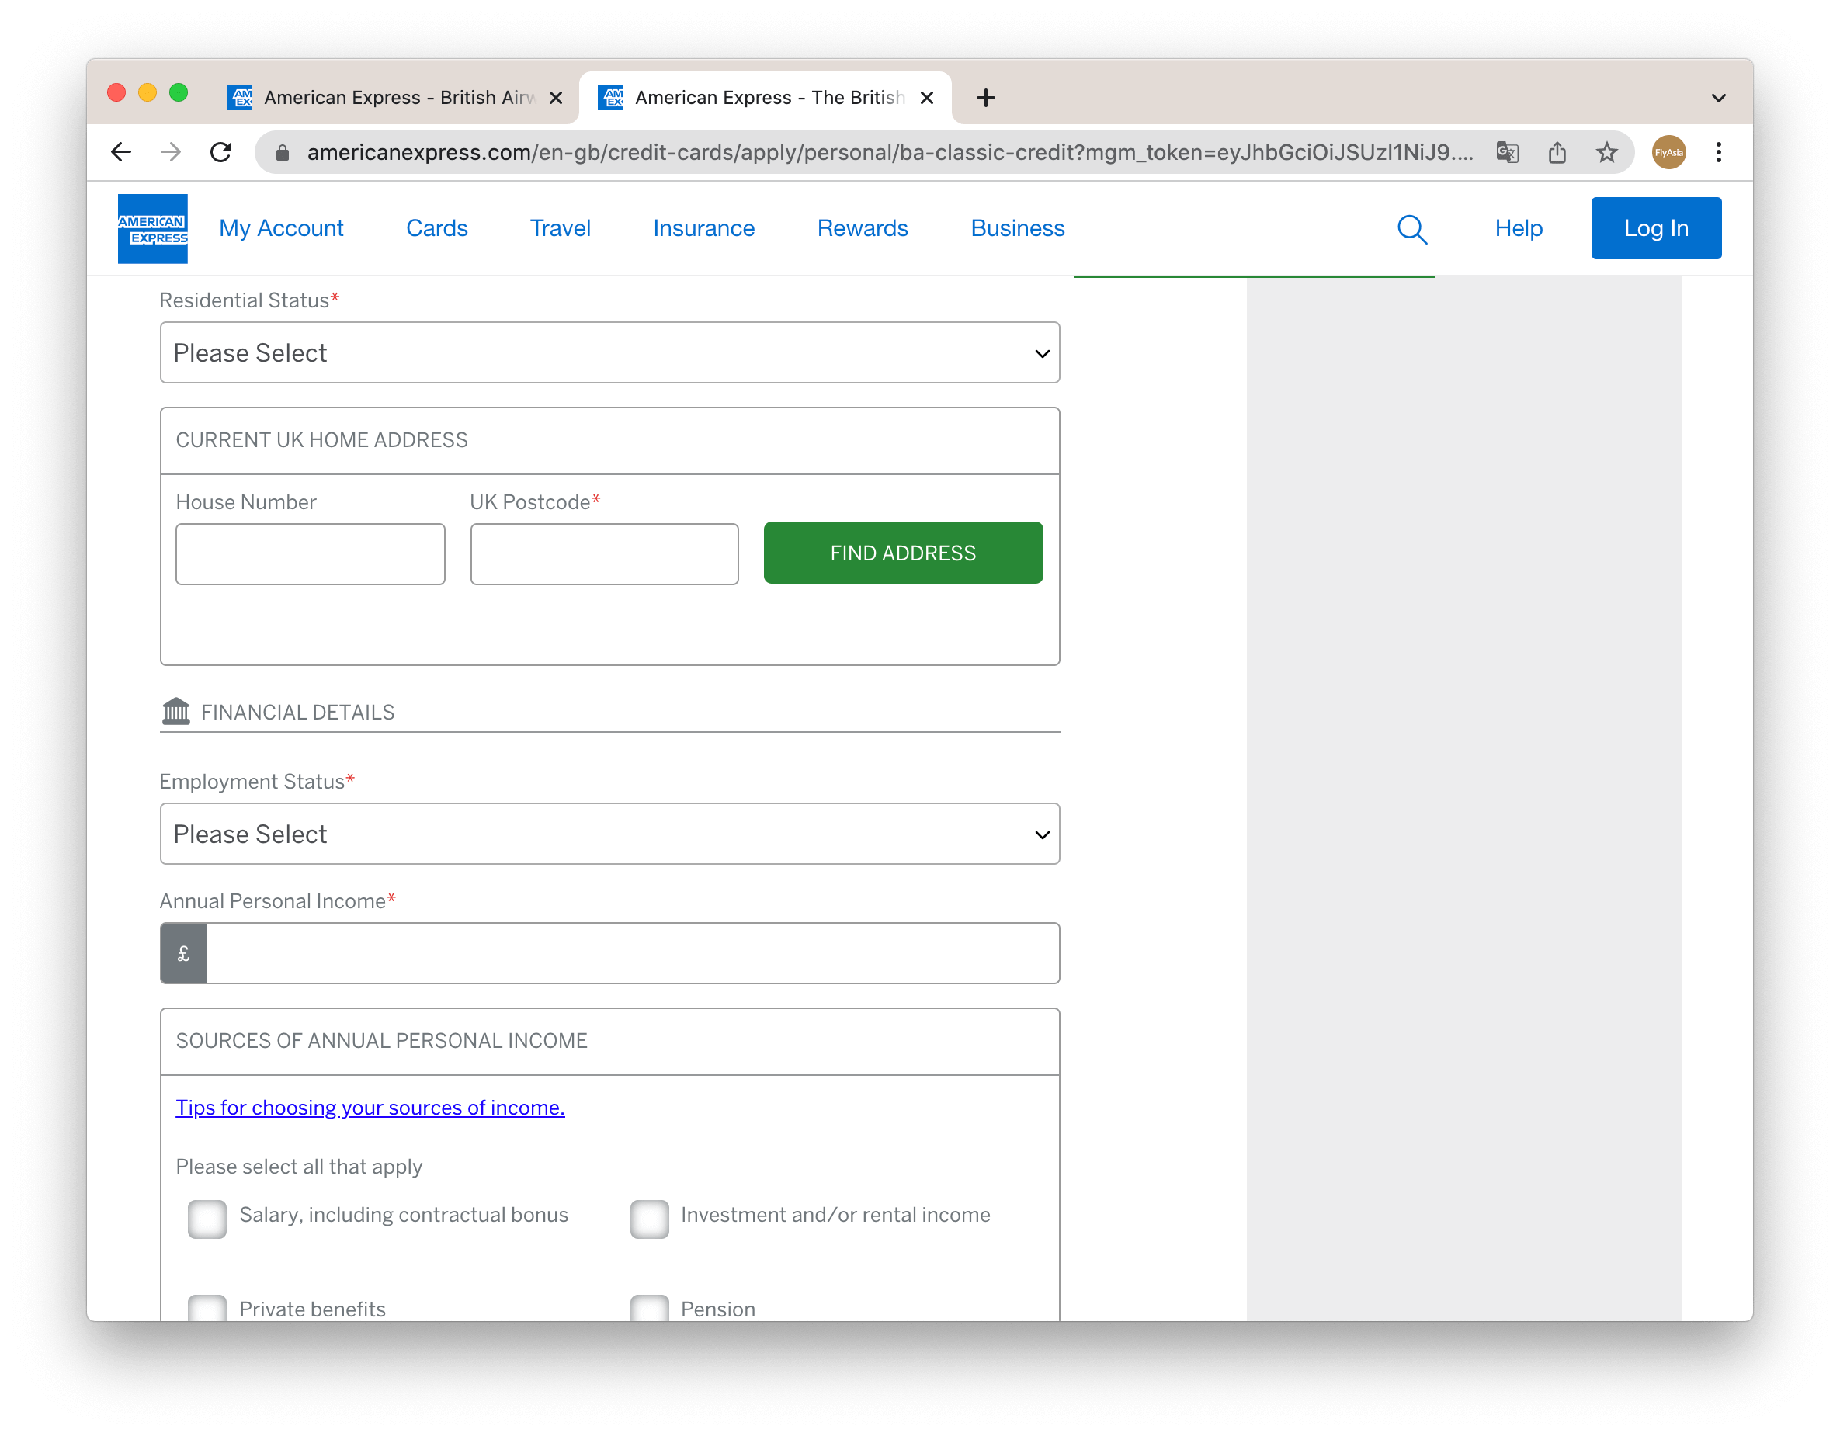Check Salary, including contractual bonus
Screen dimensions: 1840x1436
click(x=207, y=1218)
